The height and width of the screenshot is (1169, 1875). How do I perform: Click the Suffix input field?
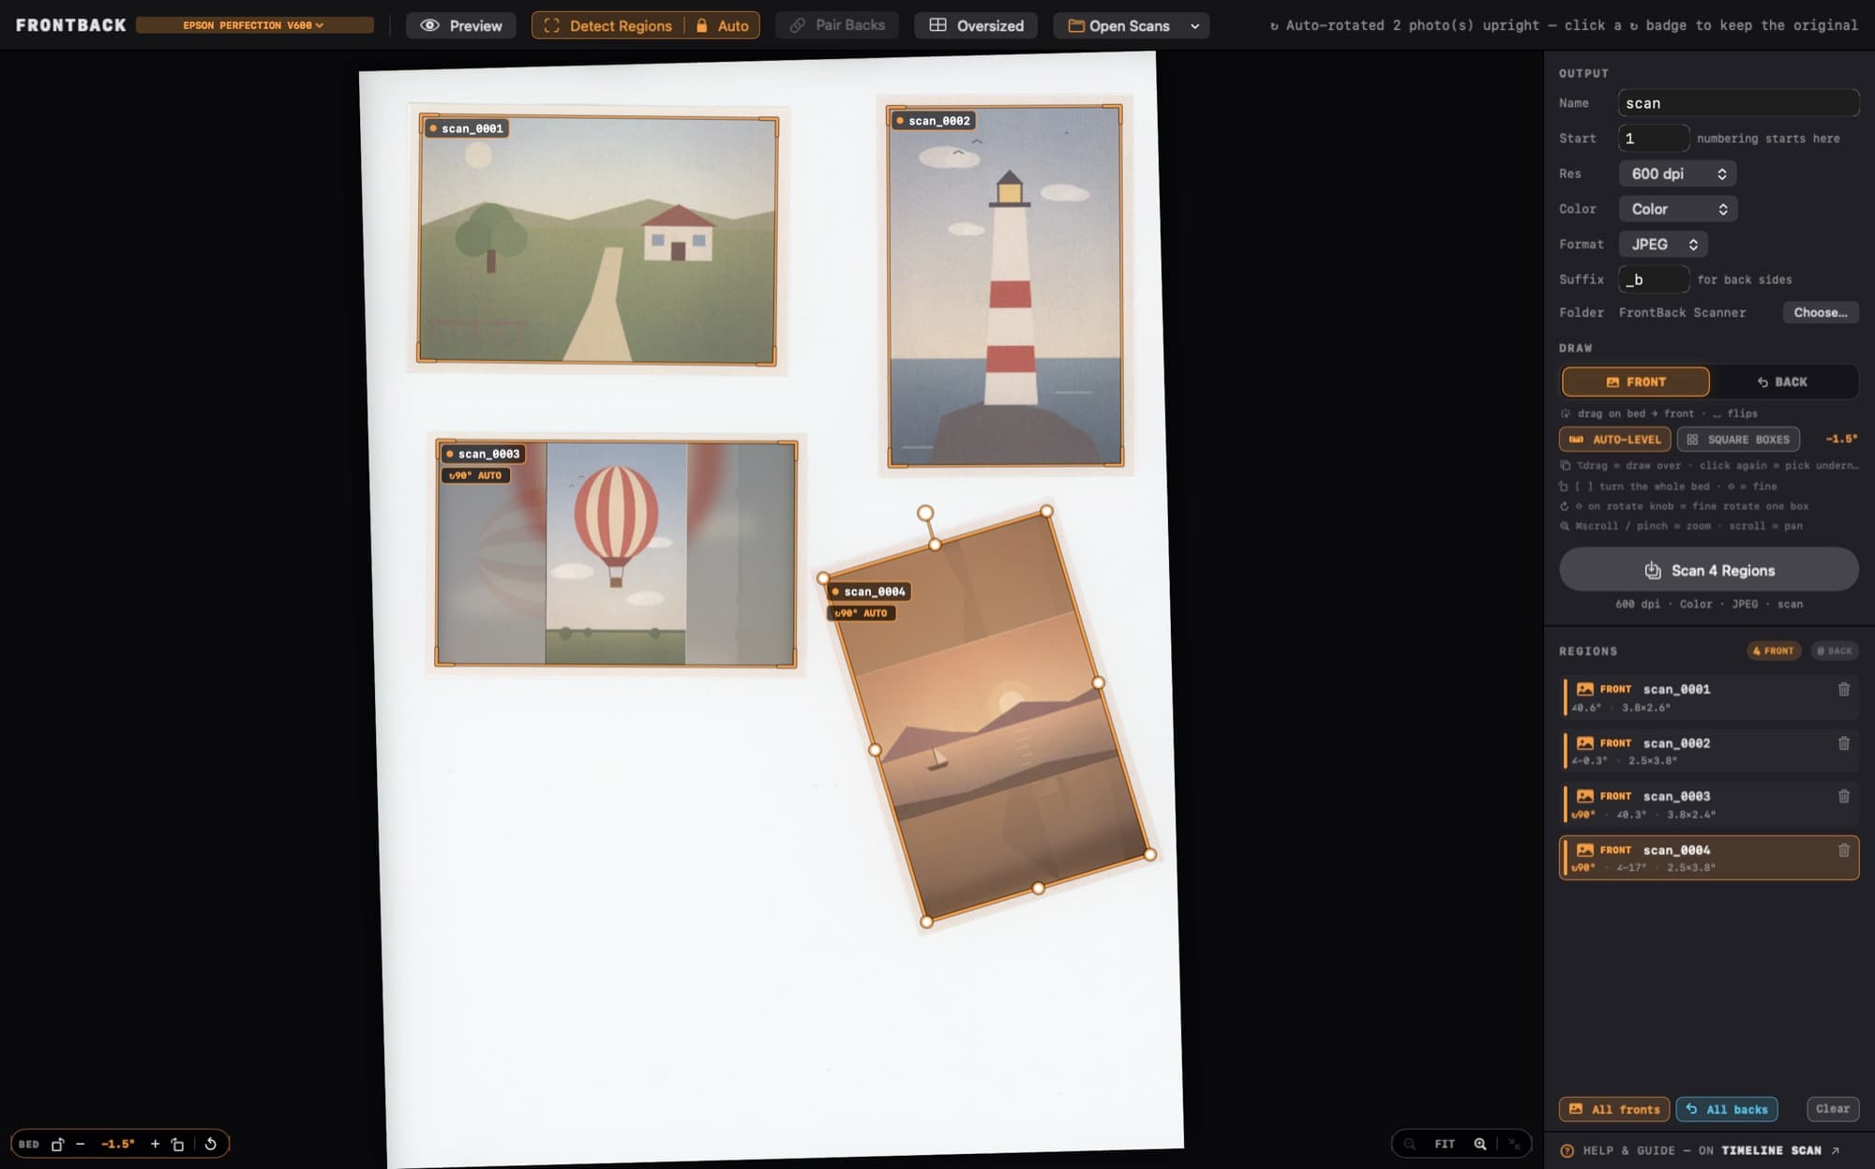tap(1654, 279)
